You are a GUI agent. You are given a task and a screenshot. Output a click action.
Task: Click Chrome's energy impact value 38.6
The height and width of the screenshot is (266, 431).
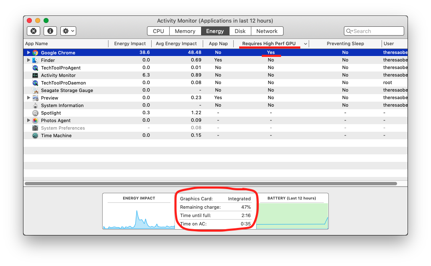(145, 52)
